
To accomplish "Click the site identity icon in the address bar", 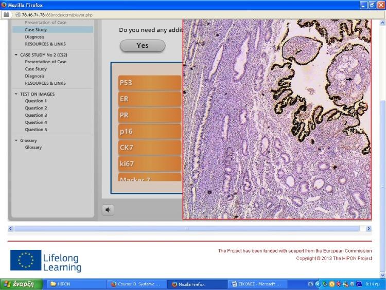I will pyautogui.click(x=6, y=15).
